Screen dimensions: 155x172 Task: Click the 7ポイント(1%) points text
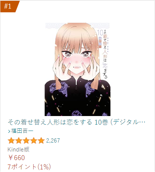[x=29, y=167]
